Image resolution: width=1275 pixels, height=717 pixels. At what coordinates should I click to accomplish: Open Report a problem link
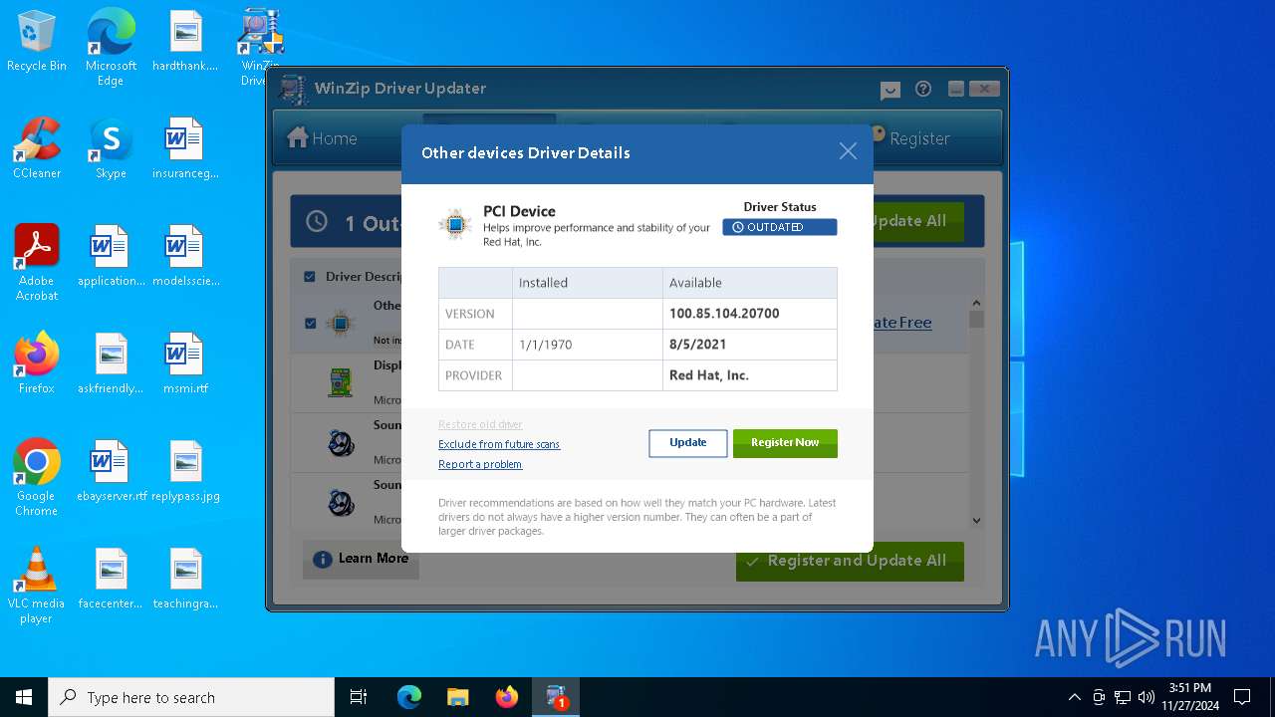pyautogui.click(x=480, y=464)
